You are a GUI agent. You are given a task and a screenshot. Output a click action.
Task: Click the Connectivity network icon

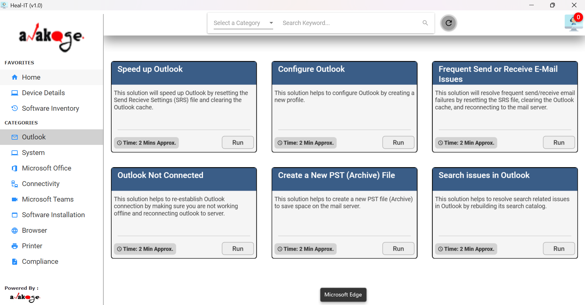pos(15,184)
